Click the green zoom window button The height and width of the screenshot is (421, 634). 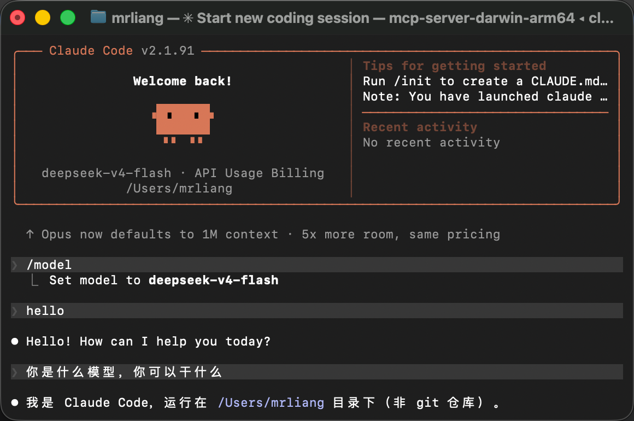pyautogui.click(x=68, y=18)
